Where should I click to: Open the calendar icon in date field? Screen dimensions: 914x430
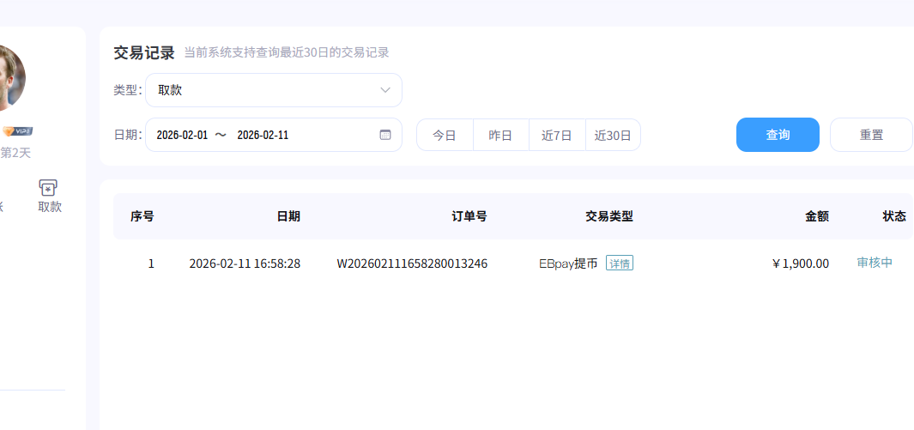coord(385,135)
